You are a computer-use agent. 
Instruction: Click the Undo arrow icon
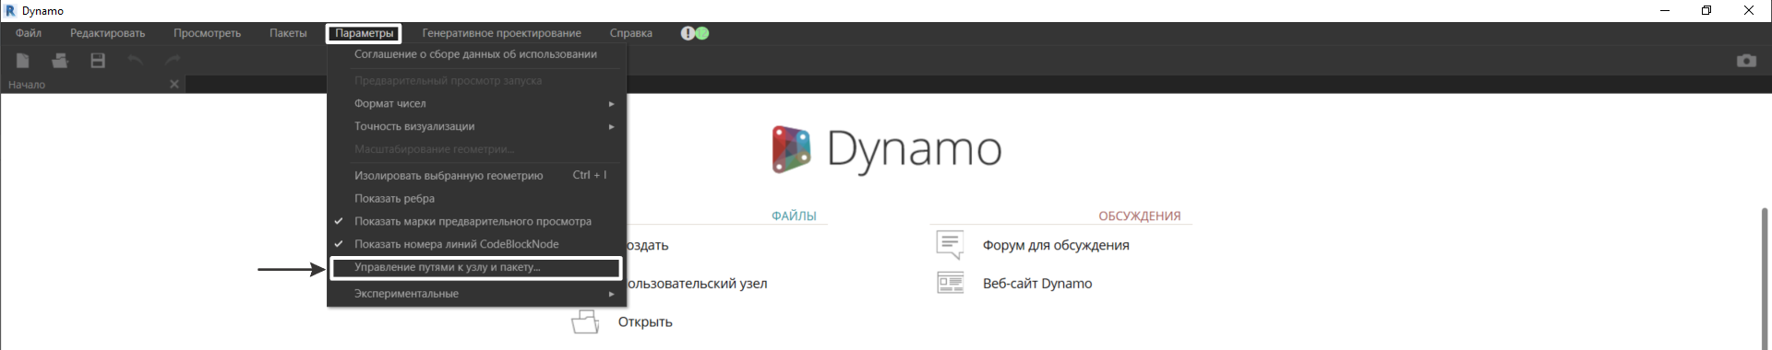pyautogui.click(x=136, y=60)
